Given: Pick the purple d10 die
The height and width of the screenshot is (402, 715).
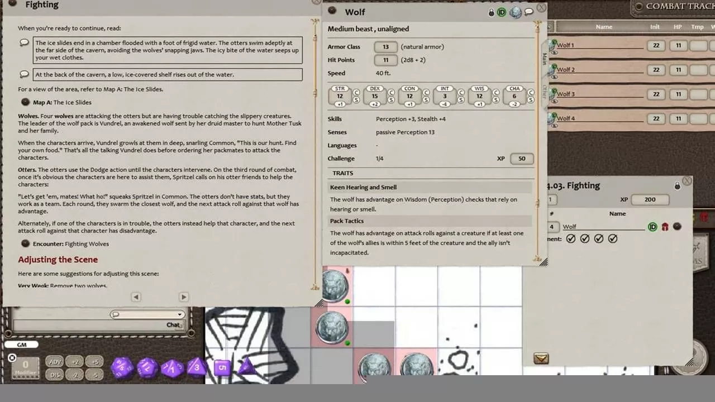Looking at the screenshot, I should click(172, 368).
